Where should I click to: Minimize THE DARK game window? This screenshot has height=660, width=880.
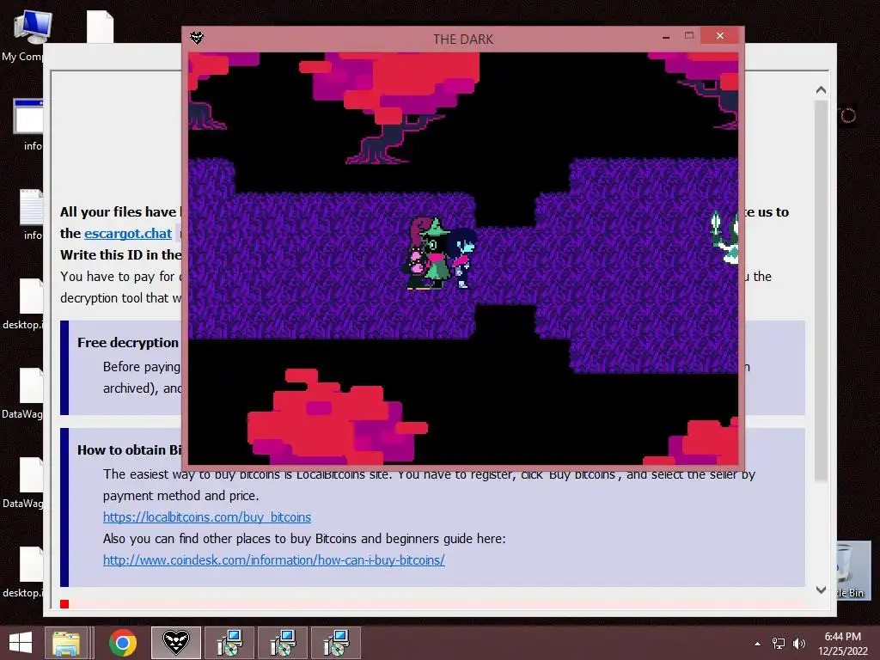coord(666,37)
